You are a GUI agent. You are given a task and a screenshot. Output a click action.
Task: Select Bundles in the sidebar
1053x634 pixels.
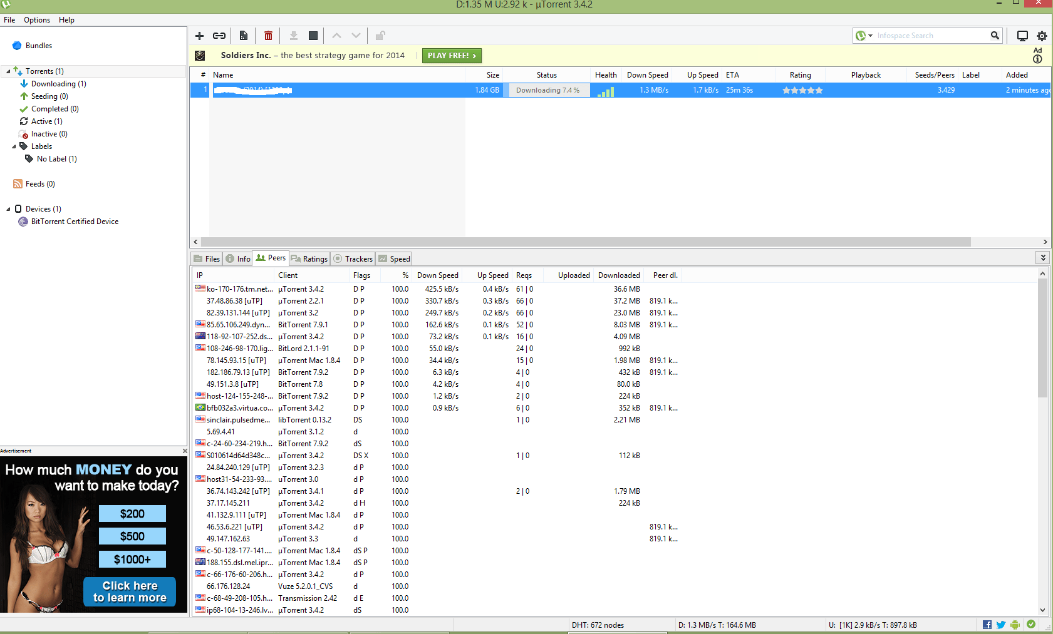tap(38, 46)
